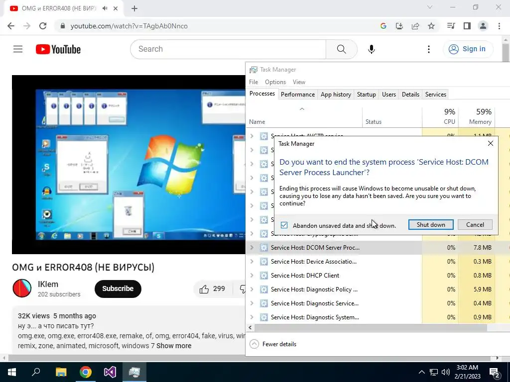
Task: Toggle Chrome side panel icon
Action: click(467, 26)
